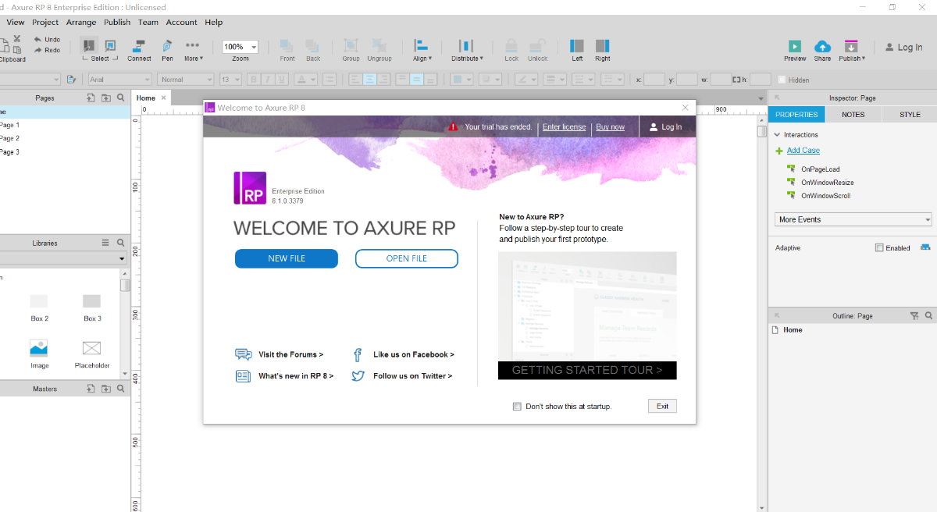The image size is (937, 512).
Task: Select the Box 3 widget
Action: [x=92, y=307]
